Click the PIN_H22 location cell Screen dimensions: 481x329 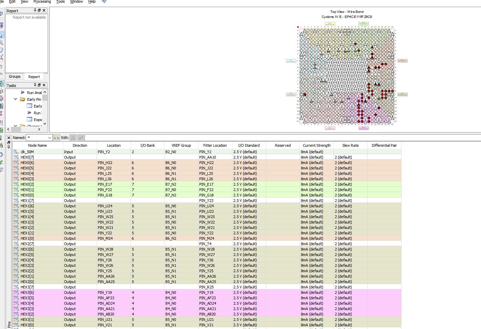(114, 163)
